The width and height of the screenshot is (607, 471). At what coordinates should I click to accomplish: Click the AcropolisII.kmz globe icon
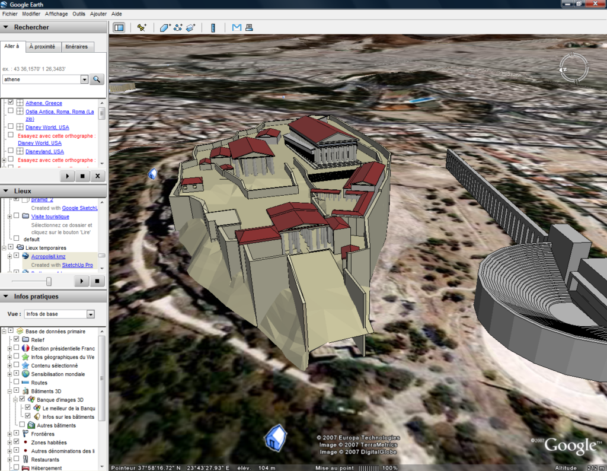click(x=25, y=256)
